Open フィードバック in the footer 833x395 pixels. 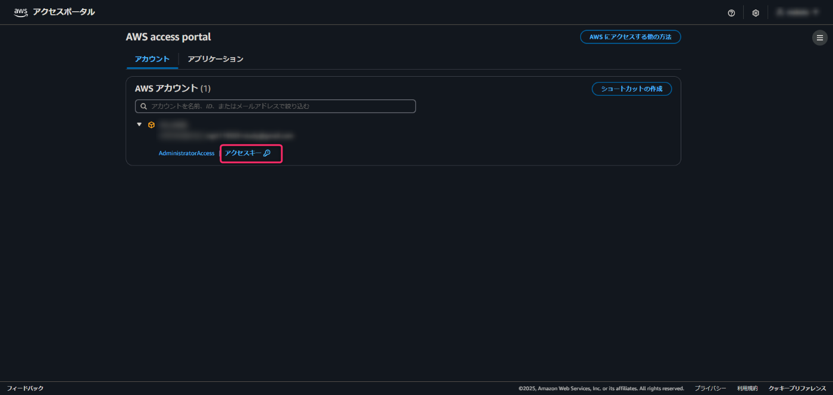(25, 388)
